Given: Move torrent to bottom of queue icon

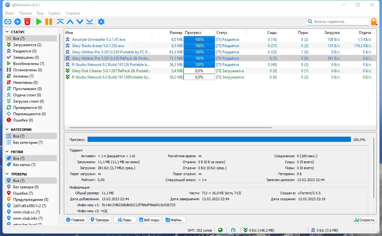Looking at the screenshot, I should 90,22.
